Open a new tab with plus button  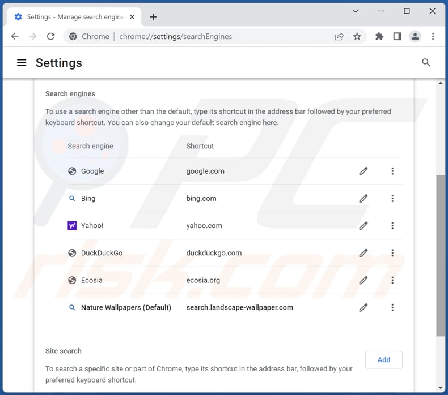154,17
